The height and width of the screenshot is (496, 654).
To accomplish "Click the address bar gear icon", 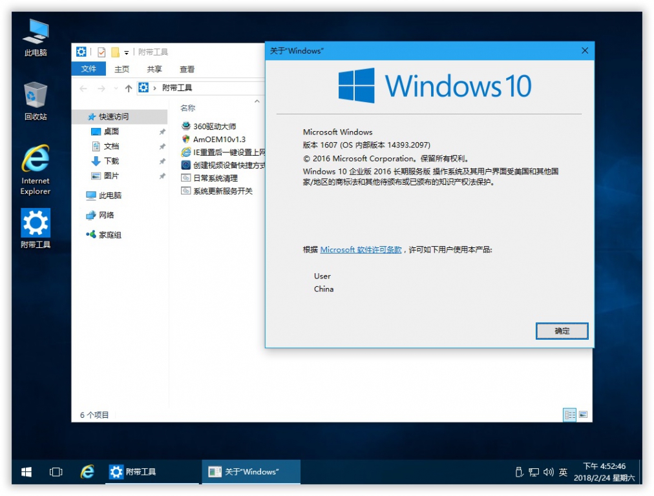I will click(143, 88).
